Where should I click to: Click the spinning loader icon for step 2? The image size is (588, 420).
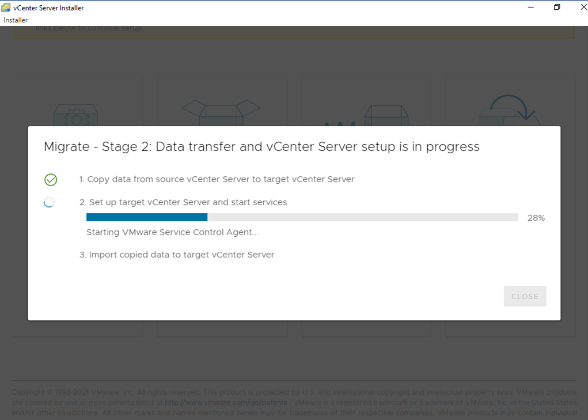49,202
